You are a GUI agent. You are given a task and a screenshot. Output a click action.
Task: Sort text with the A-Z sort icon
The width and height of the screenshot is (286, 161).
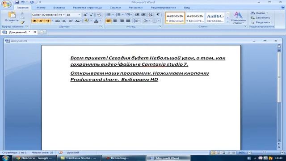pyautogui.click(x=151, y=15)
